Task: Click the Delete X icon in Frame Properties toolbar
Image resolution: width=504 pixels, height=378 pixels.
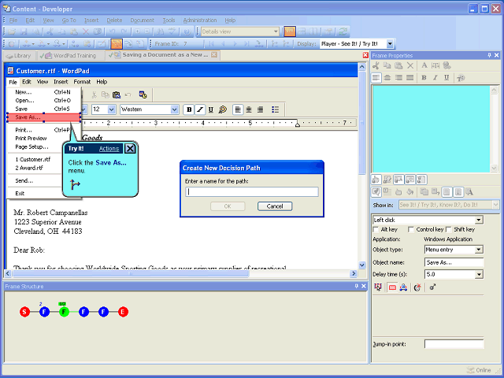Action: (x=410, y=65)
